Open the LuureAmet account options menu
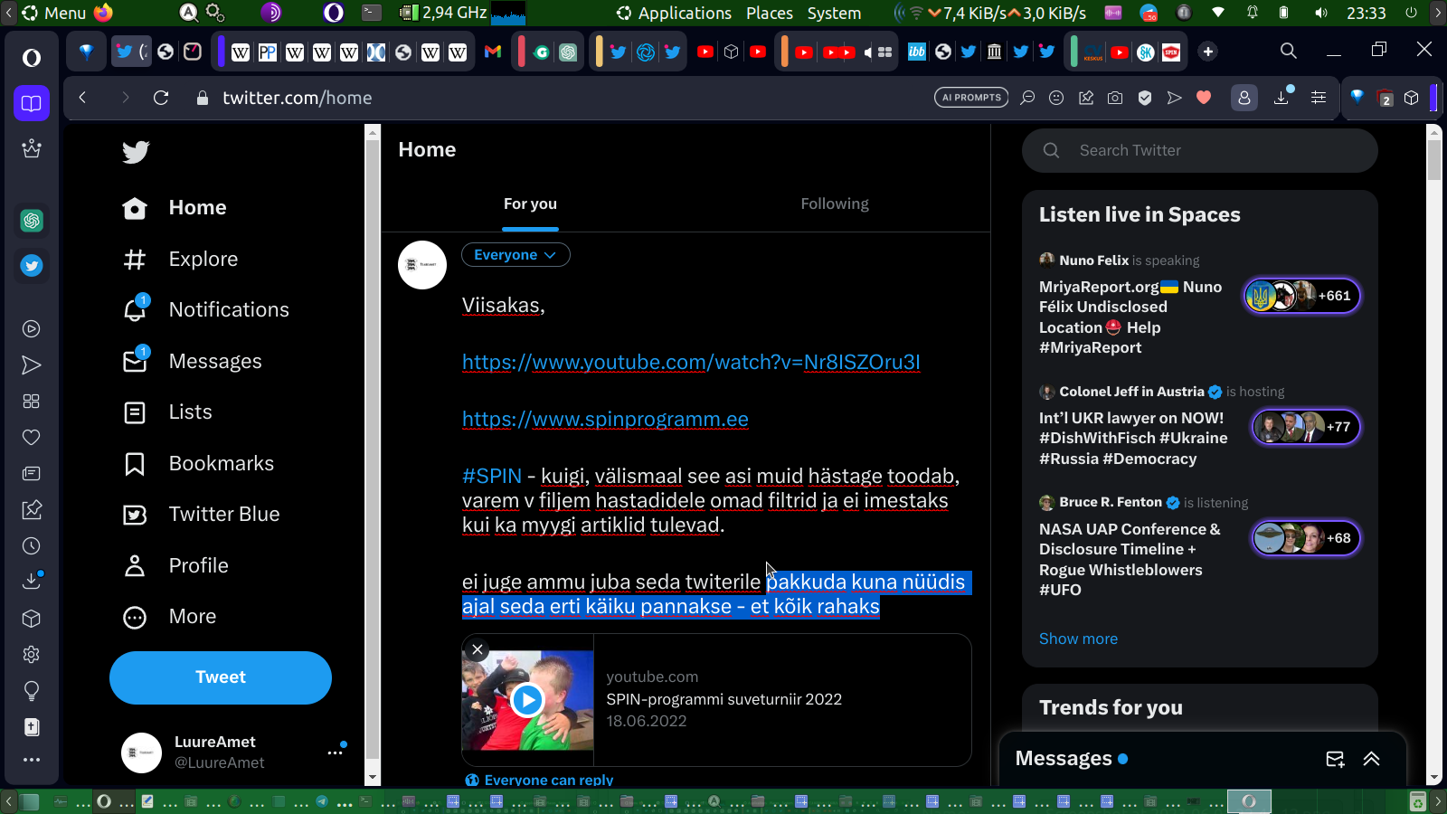The width and height of the screenshot is (1447, 814). pos(336,752)
